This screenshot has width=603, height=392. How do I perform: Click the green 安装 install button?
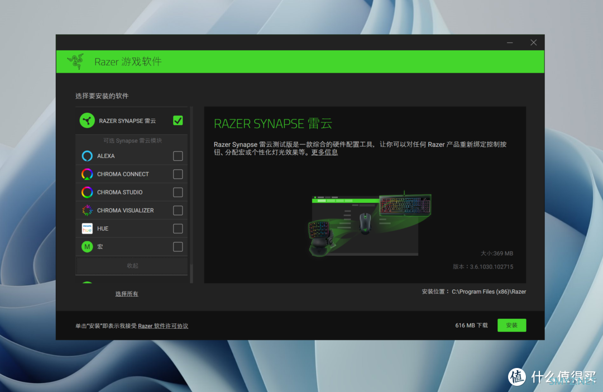tap(511, 325)
